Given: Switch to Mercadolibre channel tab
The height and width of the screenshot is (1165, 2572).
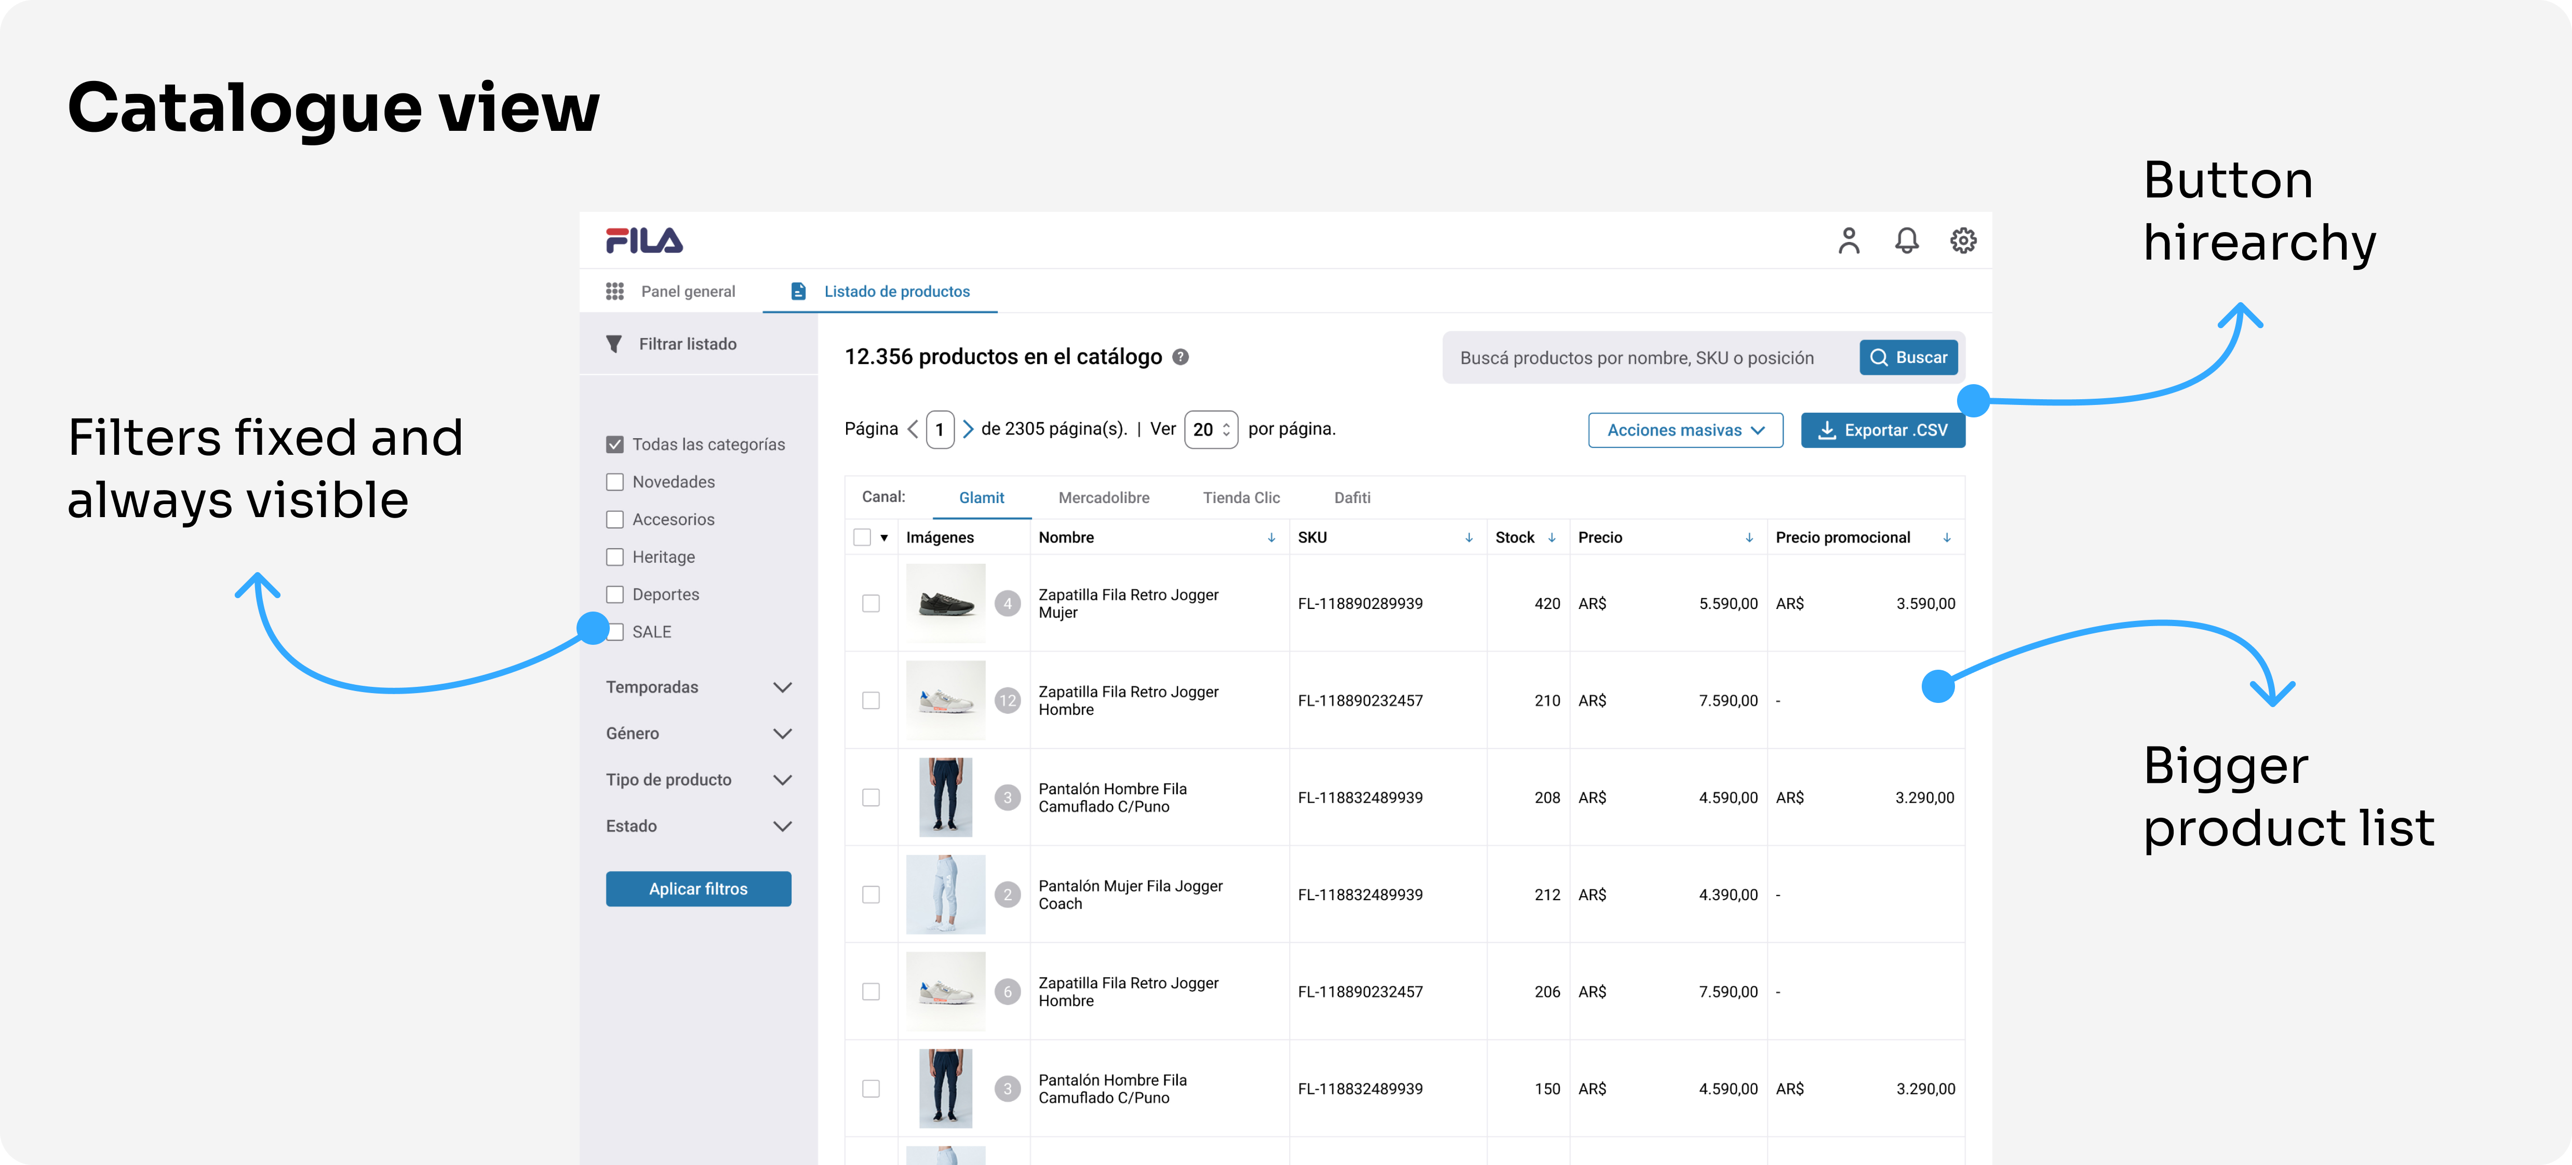Looking at the screenshot, I should point(1103,498).
